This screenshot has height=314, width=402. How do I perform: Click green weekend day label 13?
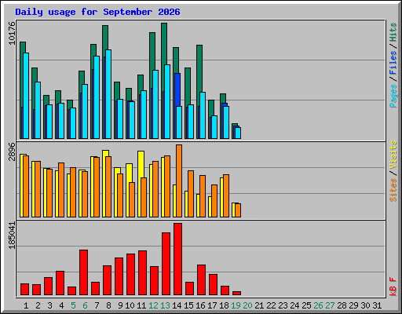tap(165, 305)
